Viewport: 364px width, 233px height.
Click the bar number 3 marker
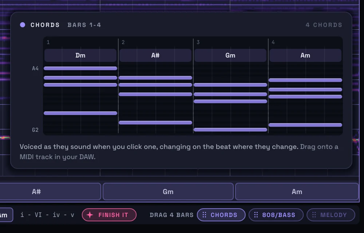pos(198,42)
